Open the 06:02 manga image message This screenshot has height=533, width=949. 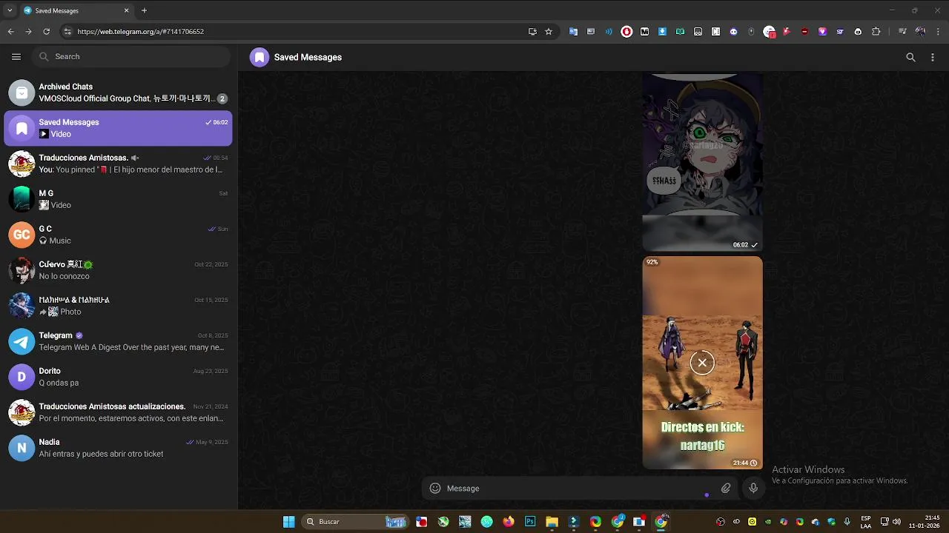(x=702, y=161)
